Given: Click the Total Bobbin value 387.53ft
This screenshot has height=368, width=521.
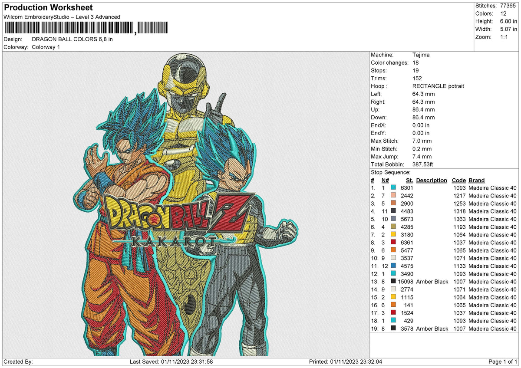Looking at the screenshot, I should click(x=422, y=164).
